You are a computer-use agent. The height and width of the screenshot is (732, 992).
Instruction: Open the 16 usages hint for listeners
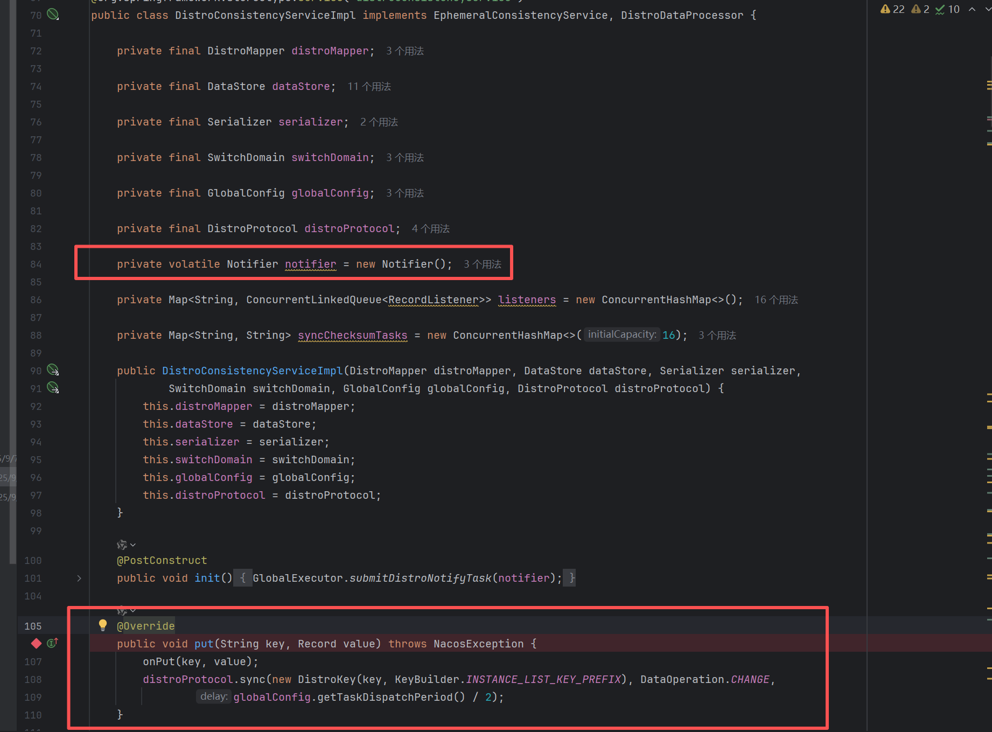(776, 299)
